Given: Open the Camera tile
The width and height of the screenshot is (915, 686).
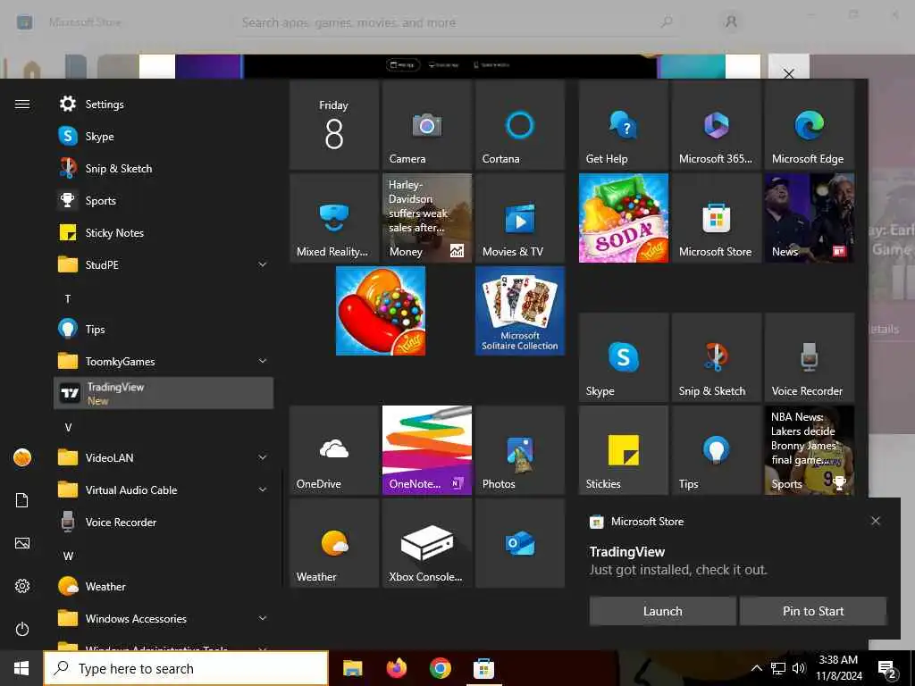Looking at the screenshot, I should click(x=426, y=125).
